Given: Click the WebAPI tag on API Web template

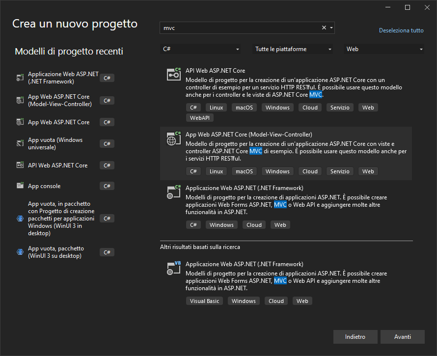Looking at the screenshot, I should [x=199, y=118].
